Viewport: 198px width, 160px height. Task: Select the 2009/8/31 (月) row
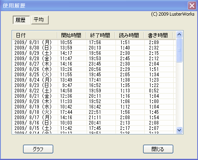(x=94, y=42)
